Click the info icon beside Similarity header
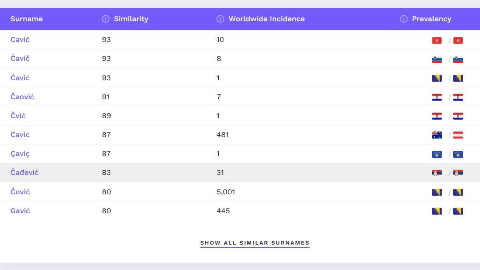Viewport: 480px width, 270px height. click(105, 19)
